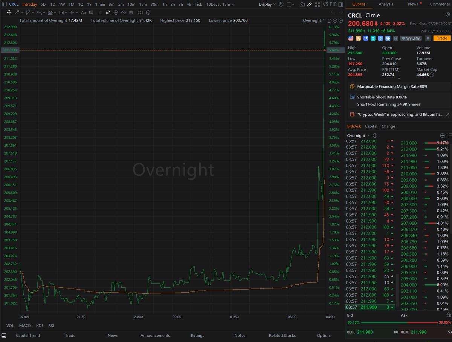Enter fullscreen chart mode
452x342 pixels.
click(318, 5)
